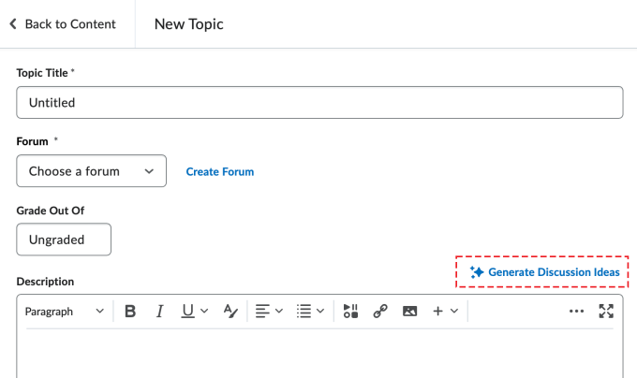637x378 pixels.
Task: Click into the Topic Title field
Action: click(319, 103)
